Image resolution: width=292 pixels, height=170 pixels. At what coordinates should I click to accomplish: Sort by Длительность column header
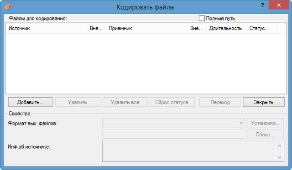pos(226,28)
